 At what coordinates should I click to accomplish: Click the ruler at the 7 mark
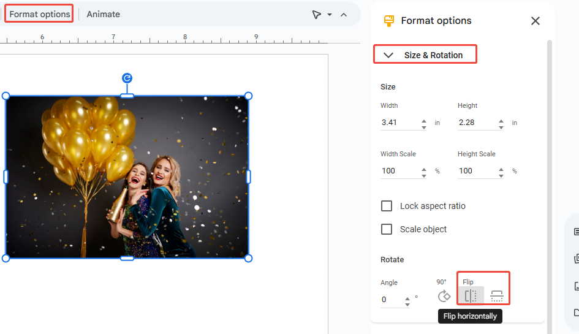point(113,37)
